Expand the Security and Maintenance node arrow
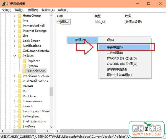The width and height of the screenshot is (166, 139). click(x=15, y=111)
